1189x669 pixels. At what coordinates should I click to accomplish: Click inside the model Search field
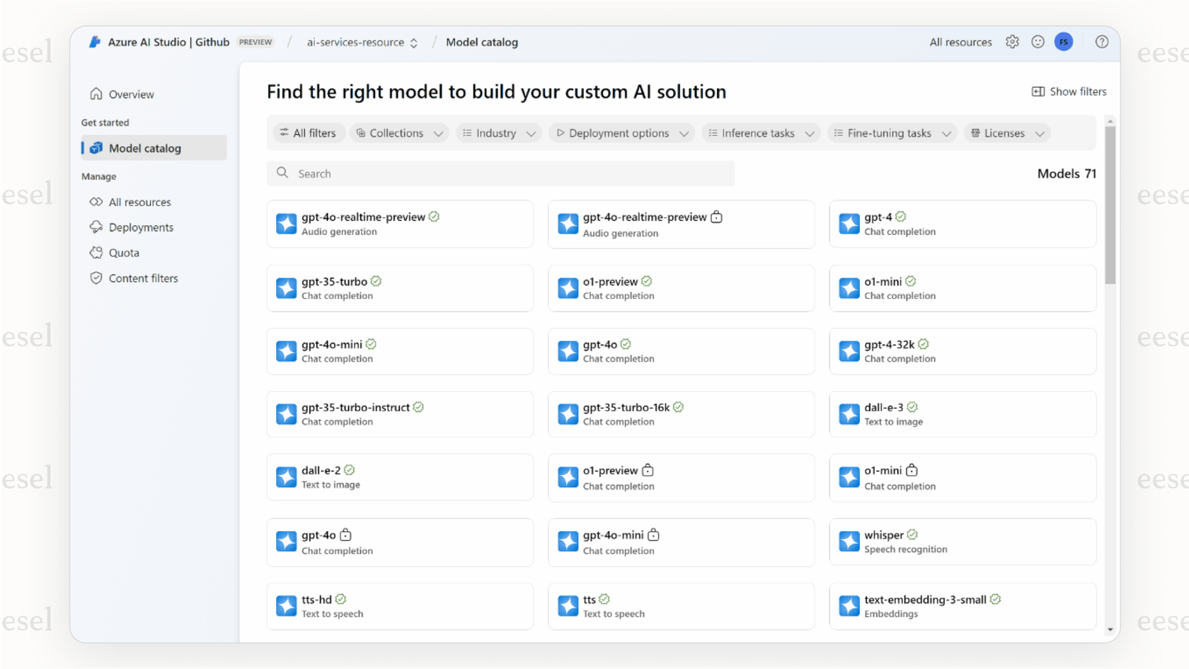[500, 173]
